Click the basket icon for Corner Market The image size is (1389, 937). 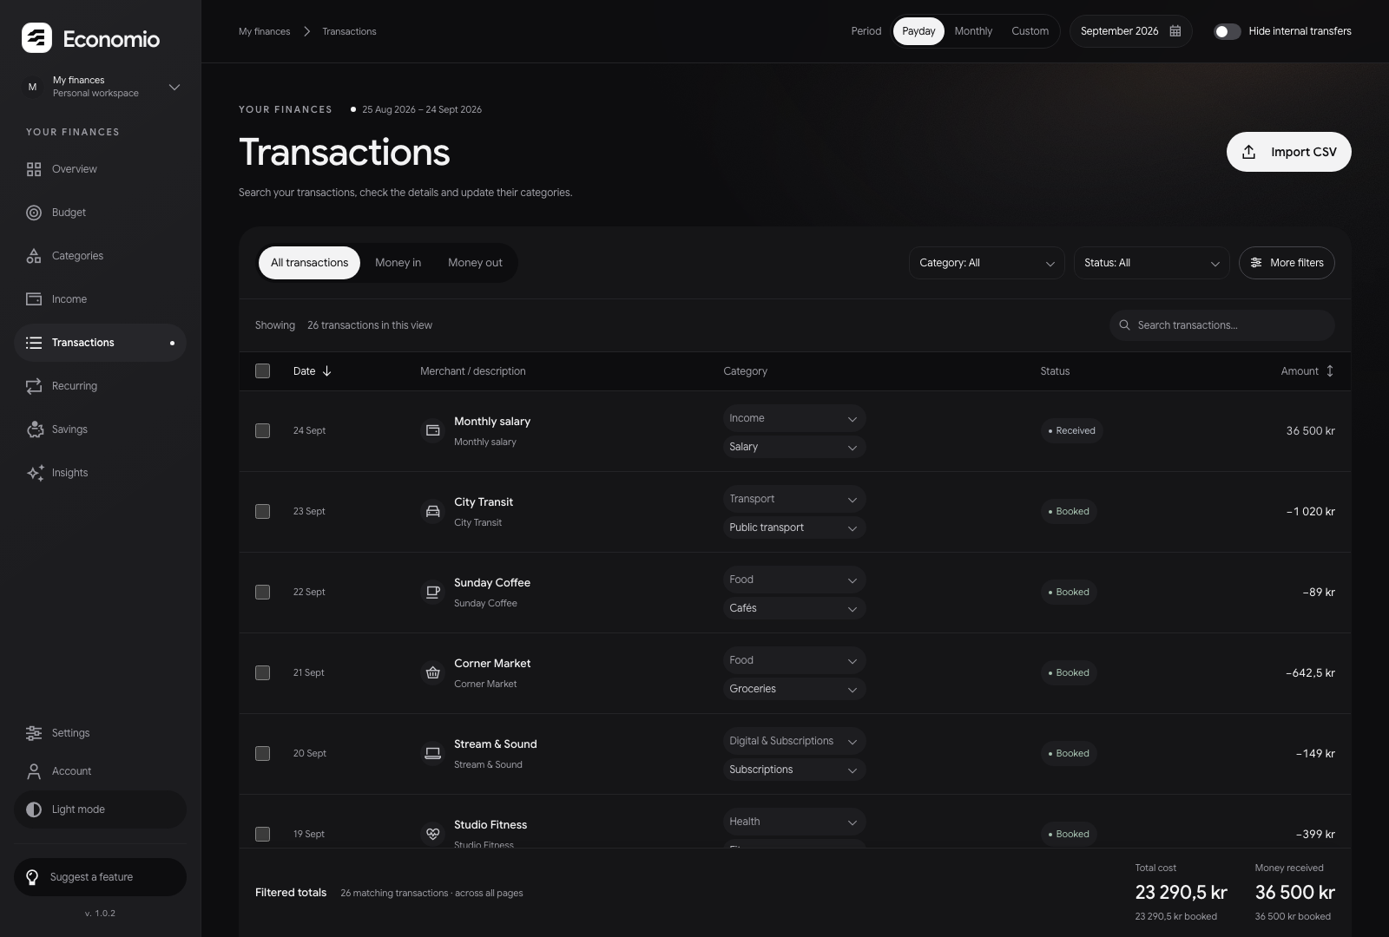(x=432, y=672)
